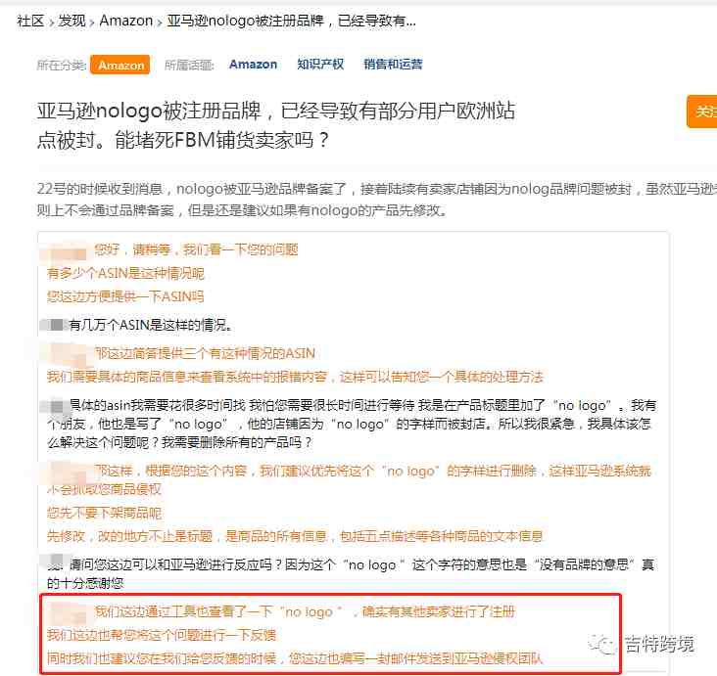Image resolution: width=717 pixels, height=676 pixels.
Task: Click the chat screenshot image
Action: coord(353,454)
